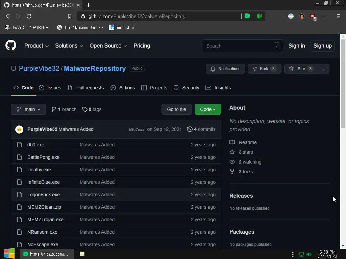Switch to the Insights tab
346x259 pixels.
click(x=218, y=88)
